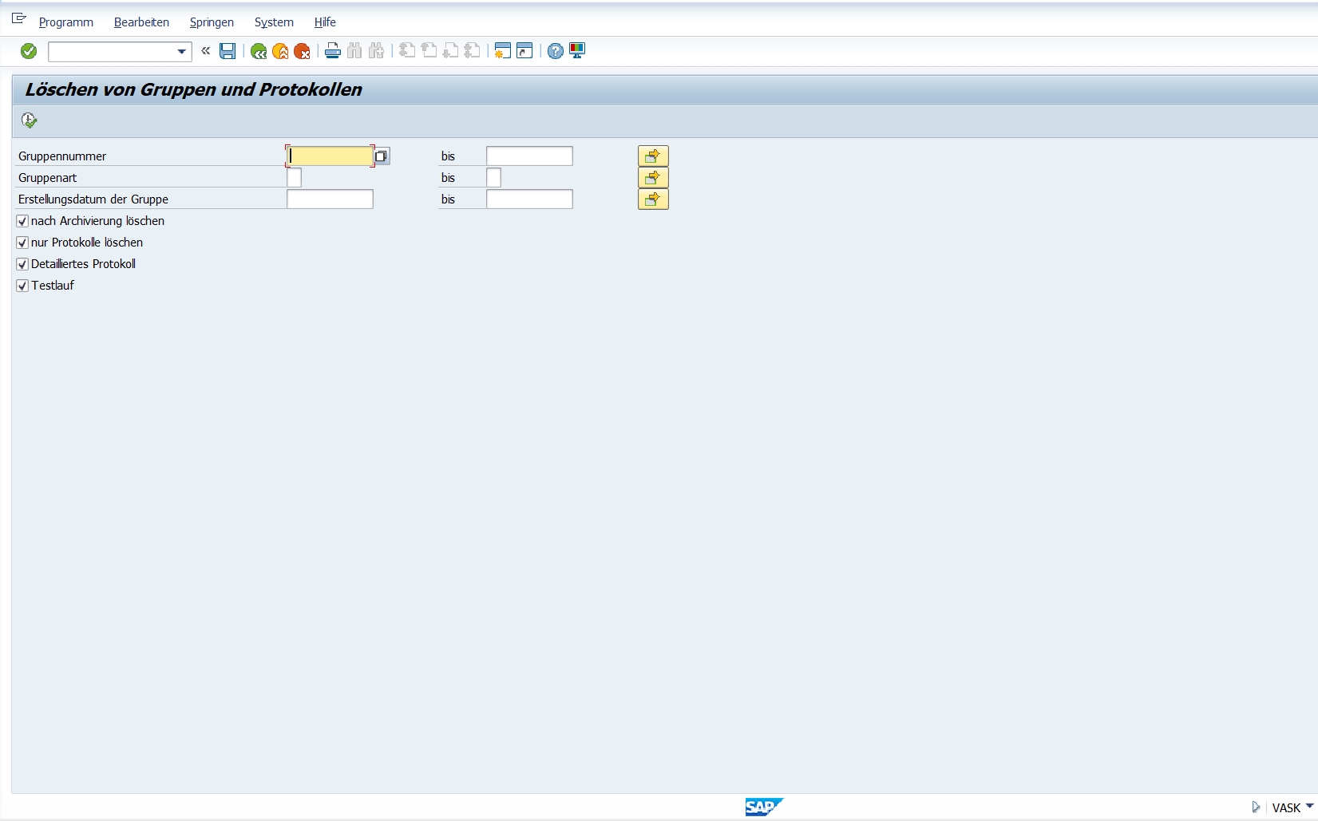This screenshot has width=1318, height=821.
Task: Click the Generate Shortcut icon
Action: [524, 51]
